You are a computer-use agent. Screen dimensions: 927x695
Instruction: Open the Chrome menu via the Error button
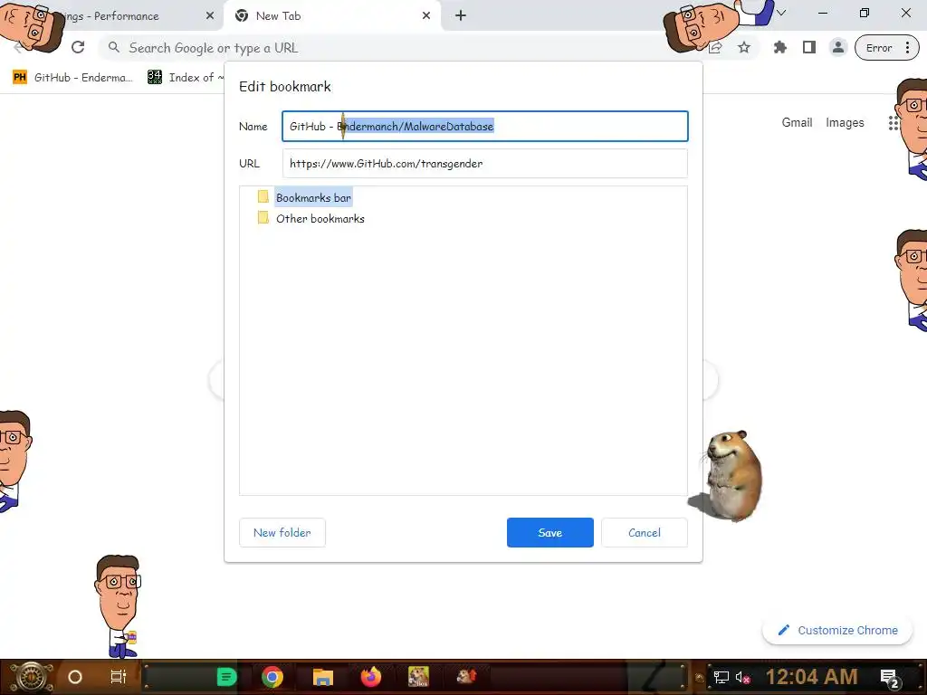(x=887, y=48)
